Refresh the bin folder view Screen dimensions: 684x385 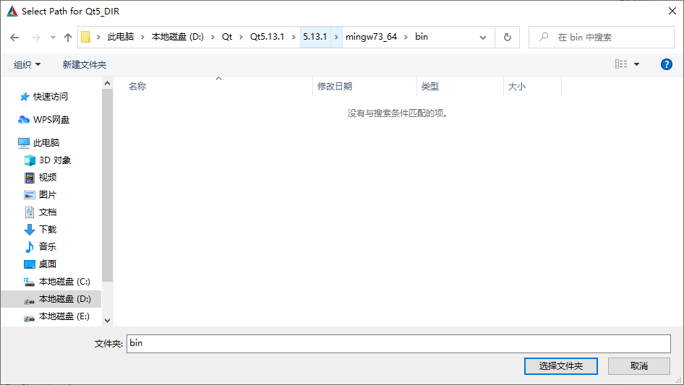pyautogui.click(x=508, y=37)
